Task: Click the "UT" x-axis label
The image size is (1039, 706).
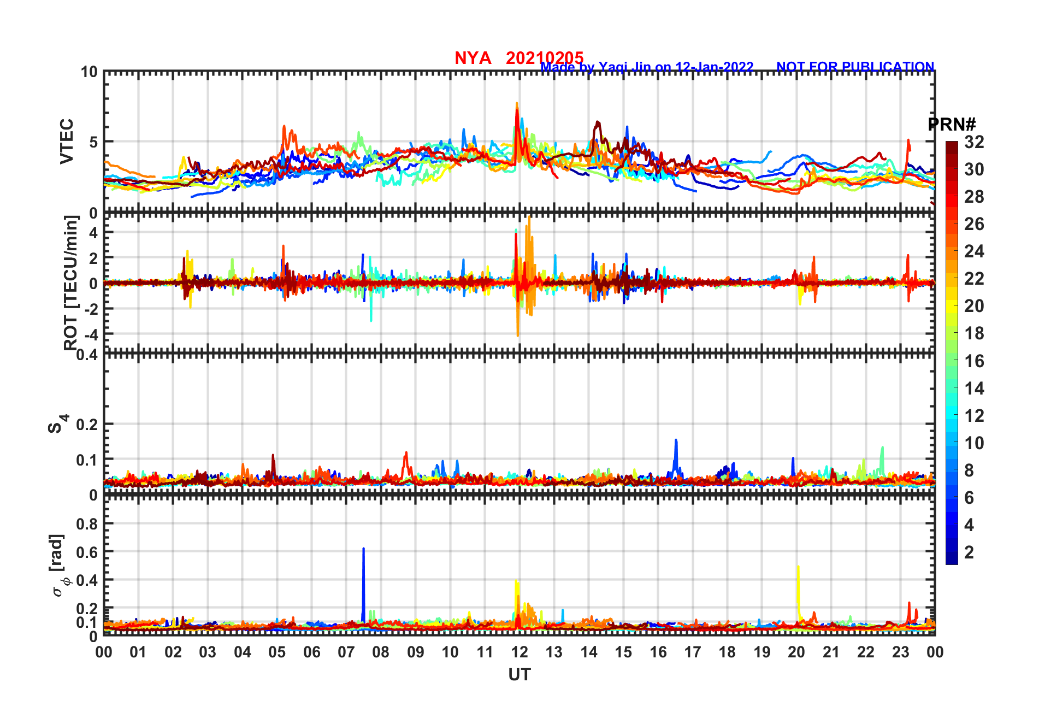Action: pyautogui.click(x=519, y=675)
